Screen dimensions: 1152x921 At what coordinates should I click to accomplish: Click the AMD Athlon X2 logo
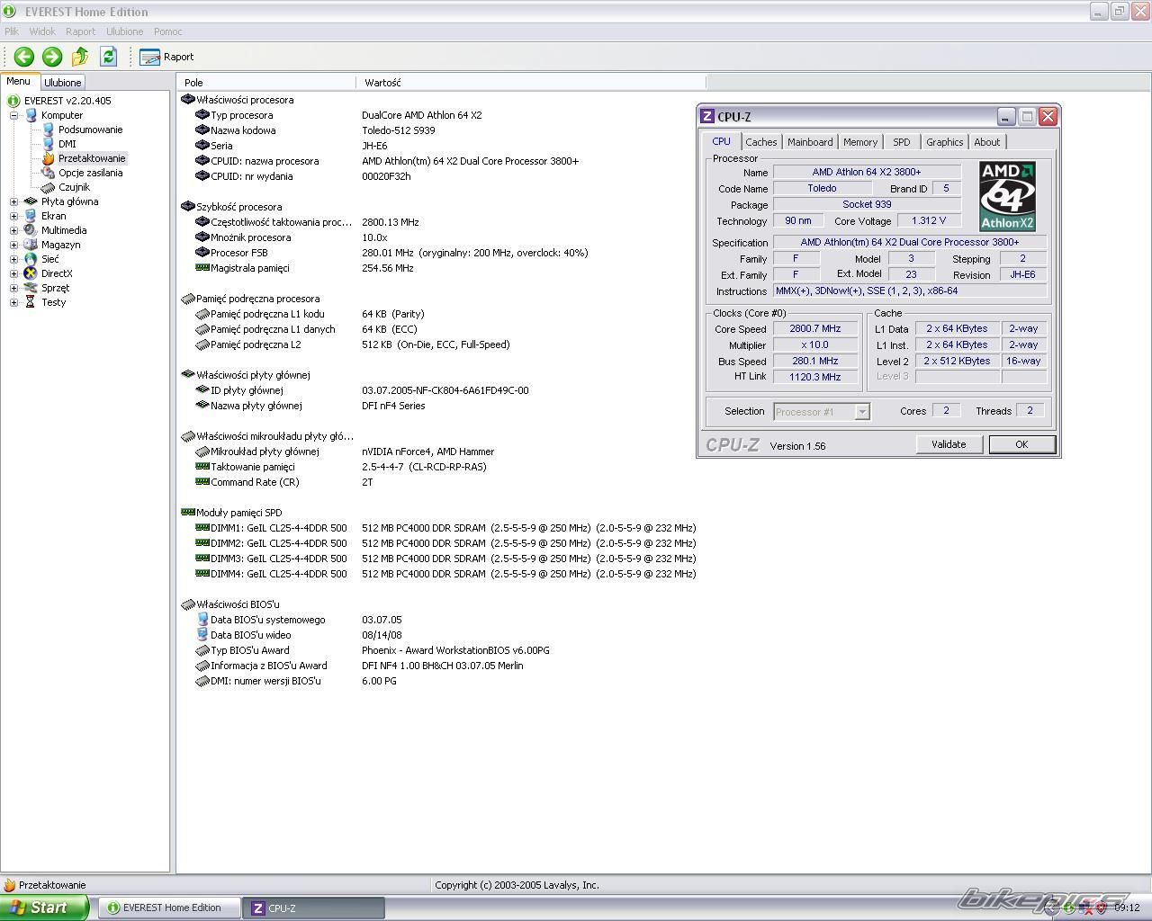click(x=1007, y=197)
